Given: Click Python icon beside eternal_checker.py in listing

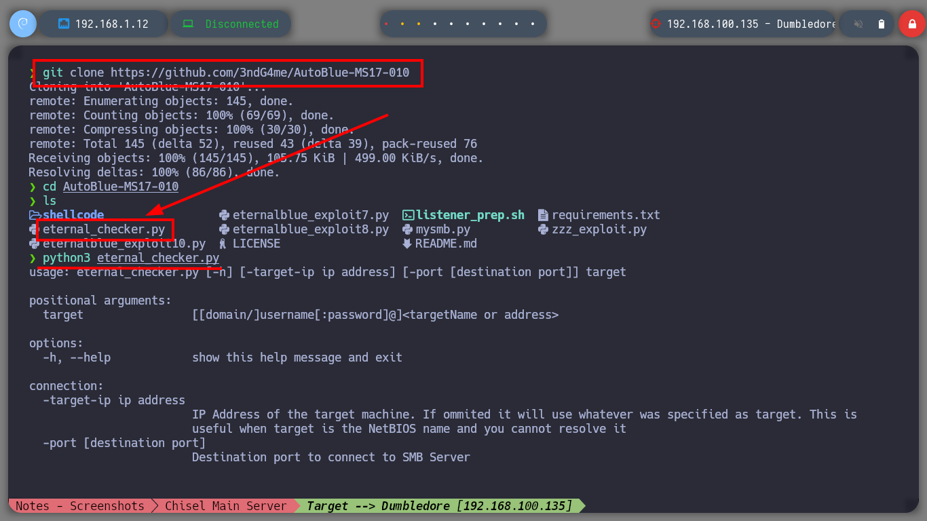Looking at the screenshot, I should point(35,229).
